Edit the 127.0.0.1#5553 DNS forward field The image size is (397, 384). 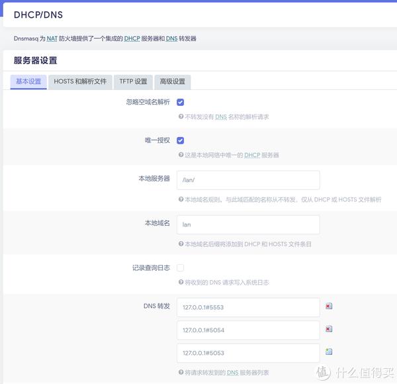pyautogui.click(x=248, y=307)
